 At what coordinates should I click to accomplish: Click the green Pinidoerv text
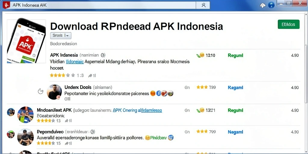pos(158,138)
